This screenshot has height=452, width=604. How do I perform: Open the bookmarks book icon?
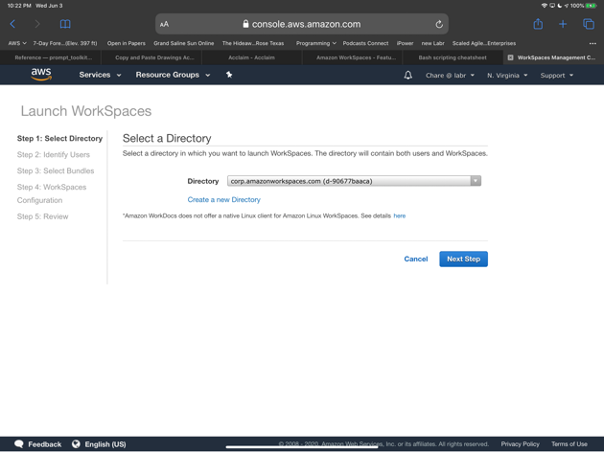coord(65,24)
